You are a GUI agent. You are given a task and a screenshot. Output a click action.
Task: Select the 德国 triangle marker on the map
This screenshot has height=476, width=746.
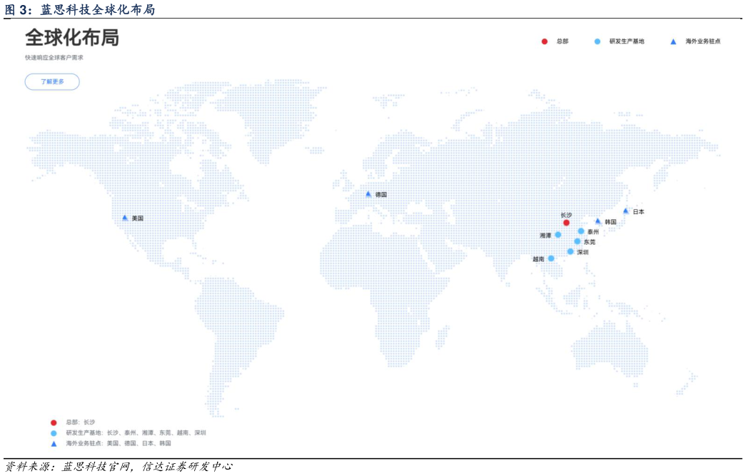(368, 194)
